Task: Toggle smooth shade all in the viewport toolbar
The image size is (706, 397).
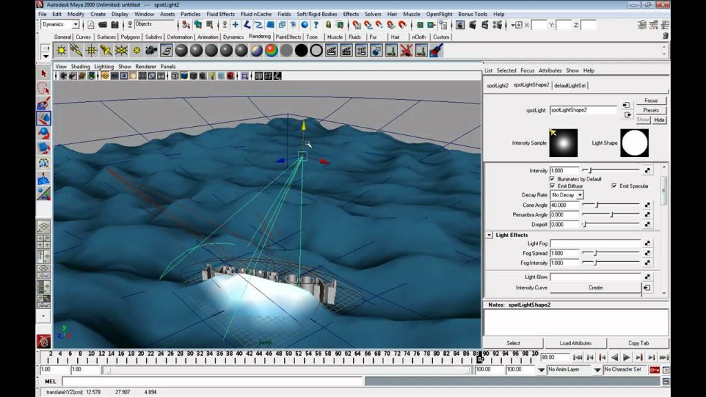Action: 184,76
